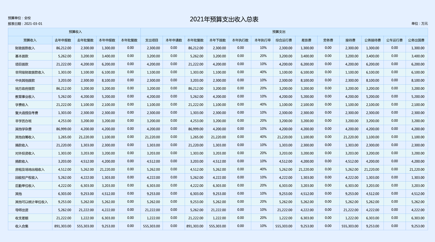Image resolution: width=435 pixels, height=242 pixels.
Task: Select the 综合运行费 column header
Action: [284, 40]
